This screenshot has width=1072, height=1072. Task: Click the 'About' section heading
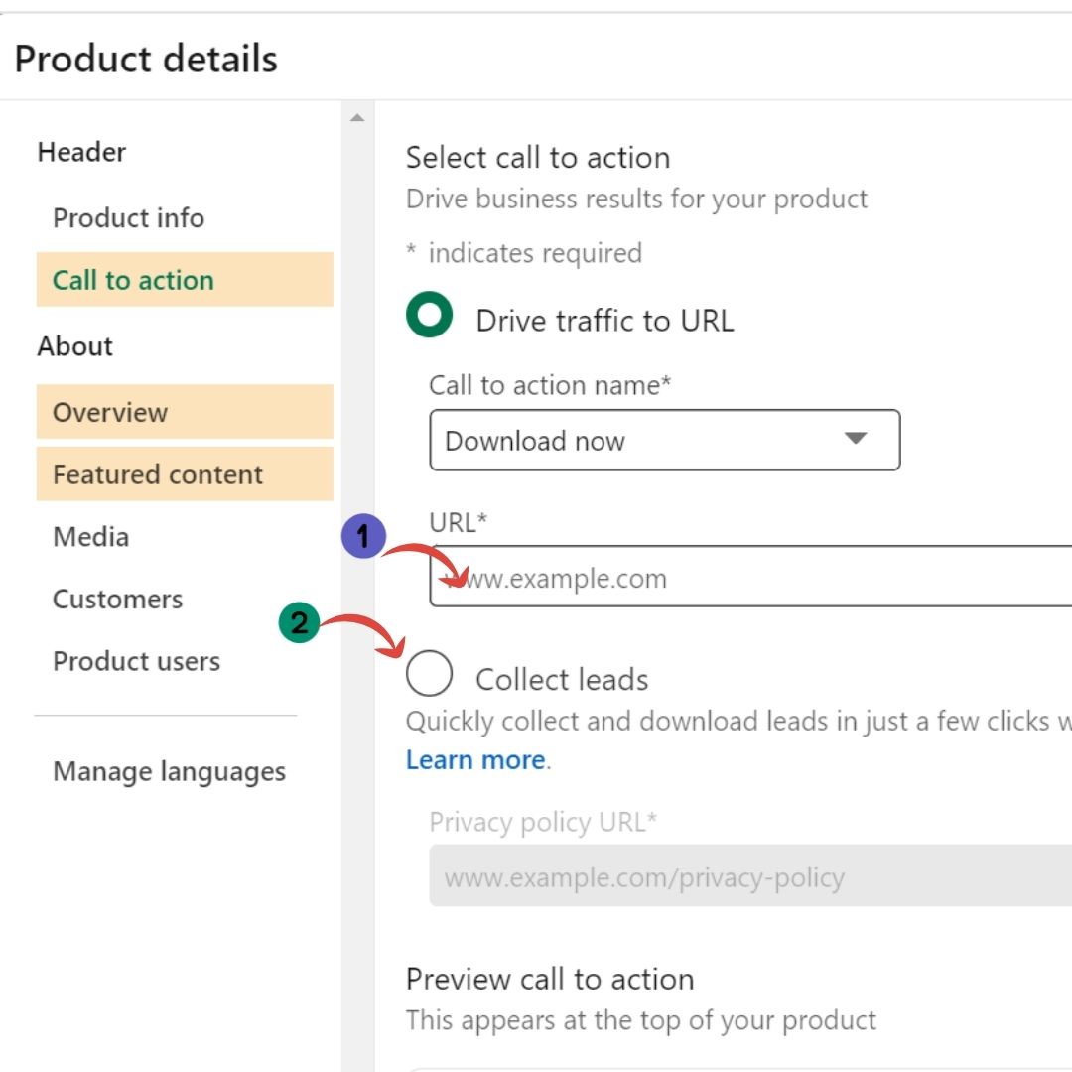pyautogui.click(x=73, y=346)
